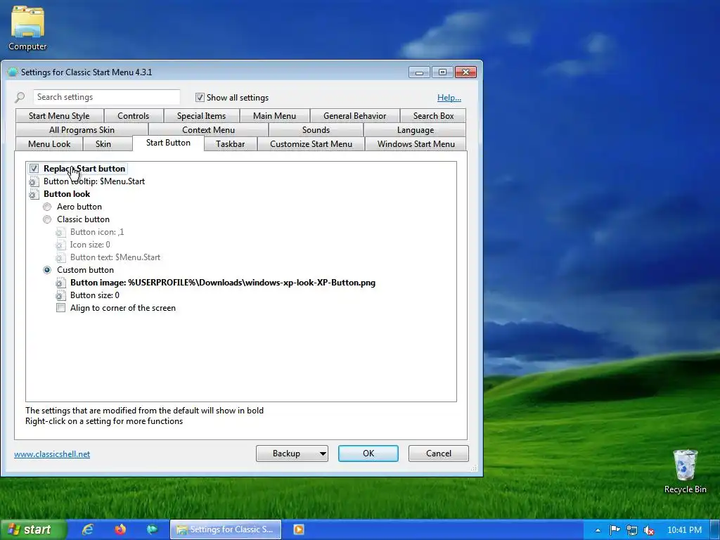Click the muted volume tray icon
Image resolution: width=720 pixels, height=540 pixels.
coord(649,530)
